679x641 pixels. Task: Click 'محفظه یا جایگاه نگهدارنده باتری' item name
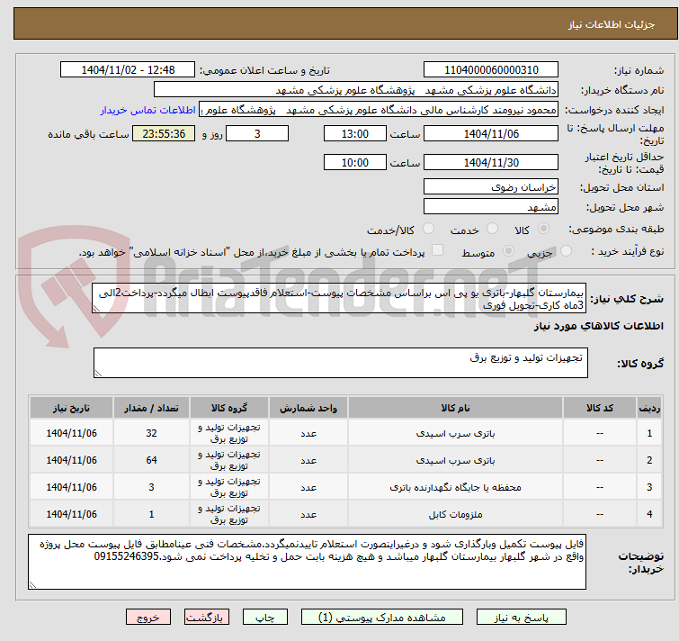tap(455, 487)
